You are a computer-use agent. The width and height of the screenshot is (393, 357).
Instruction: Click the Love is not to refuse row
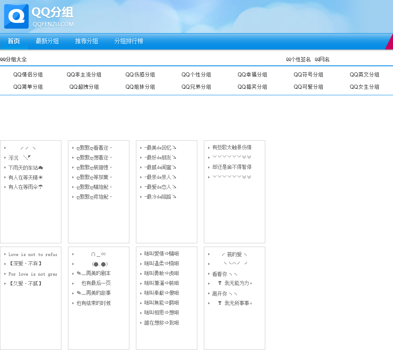click(x=33, y=254)
